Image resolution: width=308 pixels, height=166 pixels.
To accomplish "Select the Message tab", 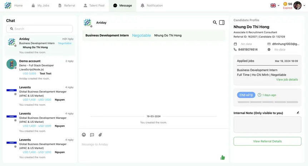I will coord(122,5).
